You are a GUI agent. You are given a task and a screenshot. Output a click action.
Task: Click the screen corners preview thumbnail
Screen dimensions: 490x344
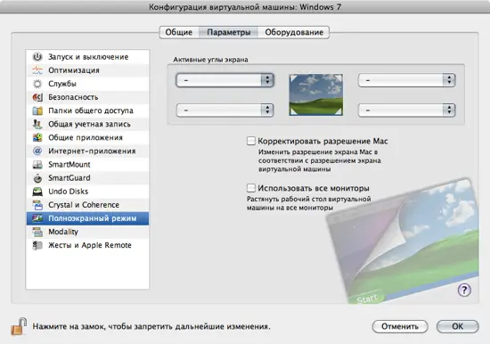(x=316, y=94)
